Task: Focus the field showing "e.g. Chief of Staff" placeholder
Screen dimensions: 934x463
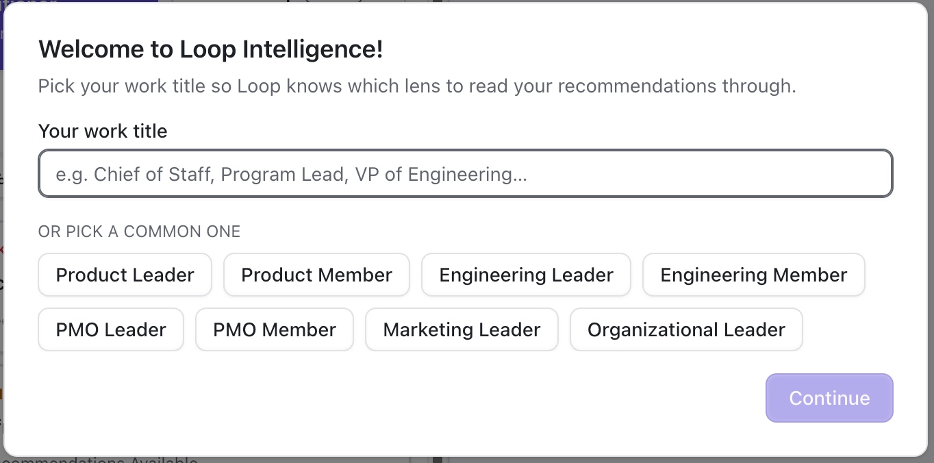Action: click(x=466, y=173)
